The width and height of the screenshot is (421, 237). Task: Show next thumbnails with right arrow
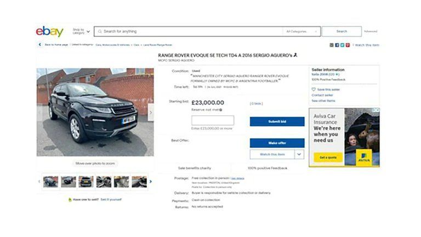coord(151,182)
